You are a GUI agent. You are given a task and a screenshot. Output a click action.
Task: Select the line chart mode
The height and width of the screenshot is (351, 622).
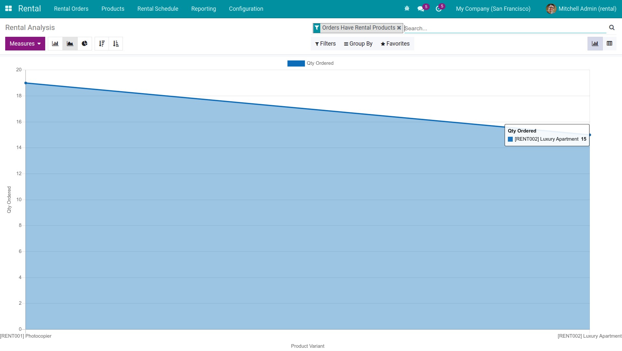(70, 44)
